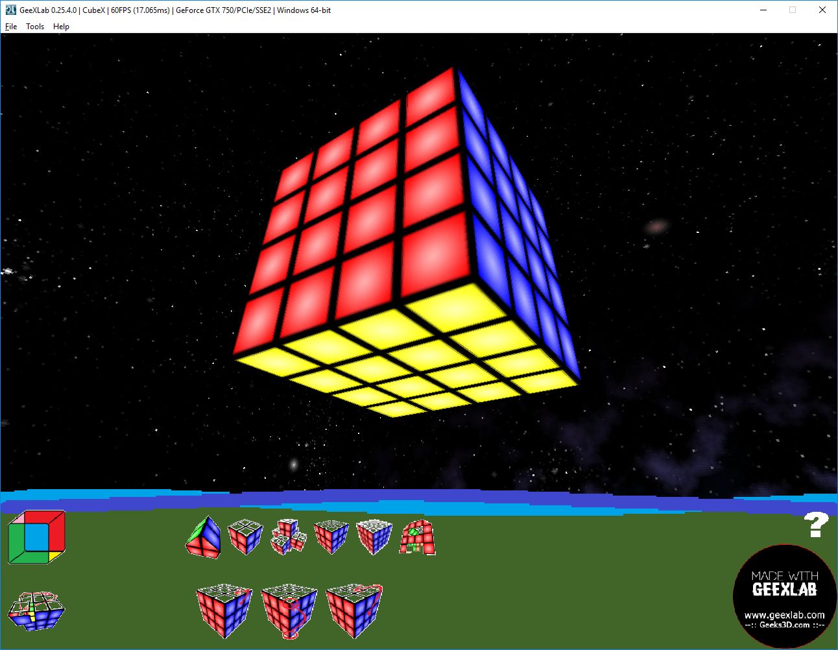Close the GeeXLab window
Viewport: 838px width, 650px height.
822,10
